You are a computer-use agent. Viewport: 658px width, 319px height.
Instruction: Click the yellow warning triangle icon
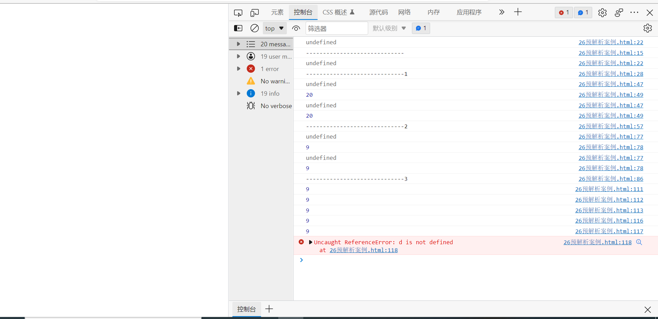point(251,81)
